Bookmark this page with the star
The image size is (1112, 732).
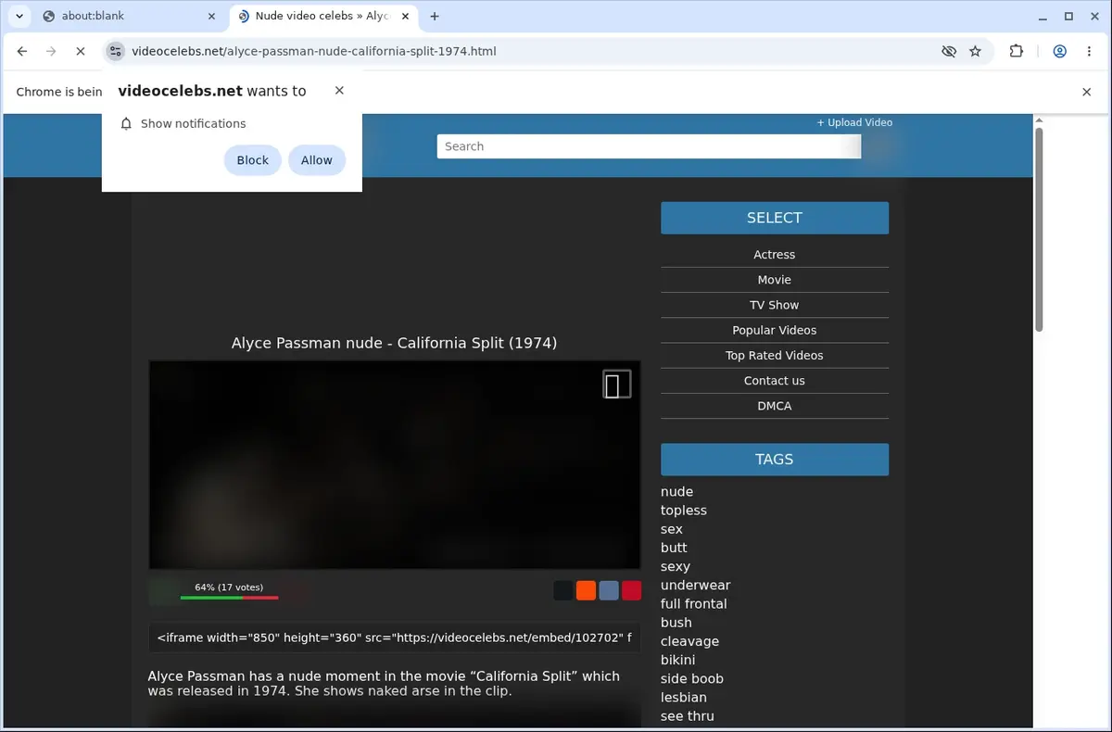(975, 52)
